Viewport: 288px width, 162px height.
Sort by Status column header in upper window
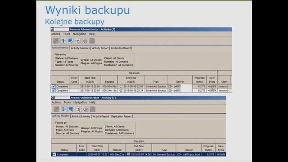click(60, 80)
